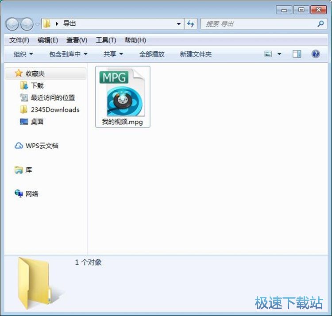Click the 全部播放 button
Image resolution: width=332 pixels, height=316 pixels.
click(x=152, y=54)
